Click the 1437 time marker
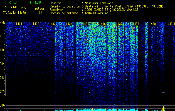This screenshot has width=175, height=111. [x=119, y=24]
